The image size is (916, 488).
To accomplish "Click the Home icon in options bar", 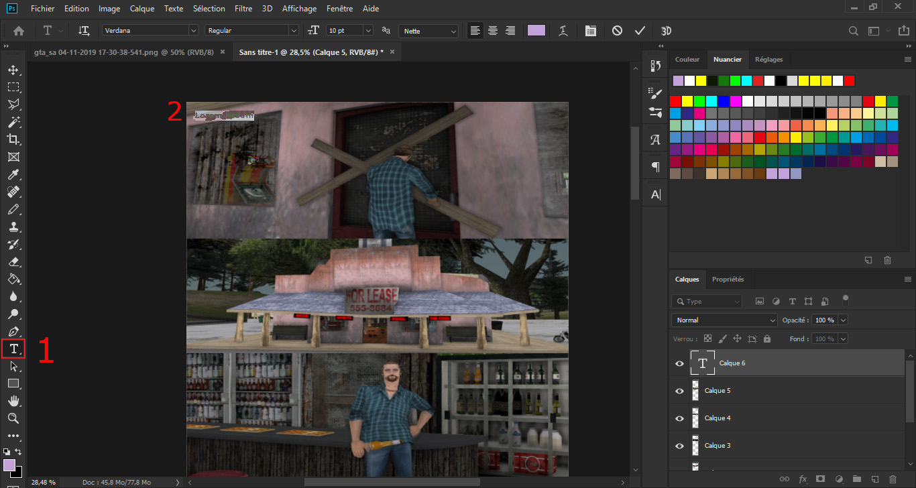I will point(18,31).
